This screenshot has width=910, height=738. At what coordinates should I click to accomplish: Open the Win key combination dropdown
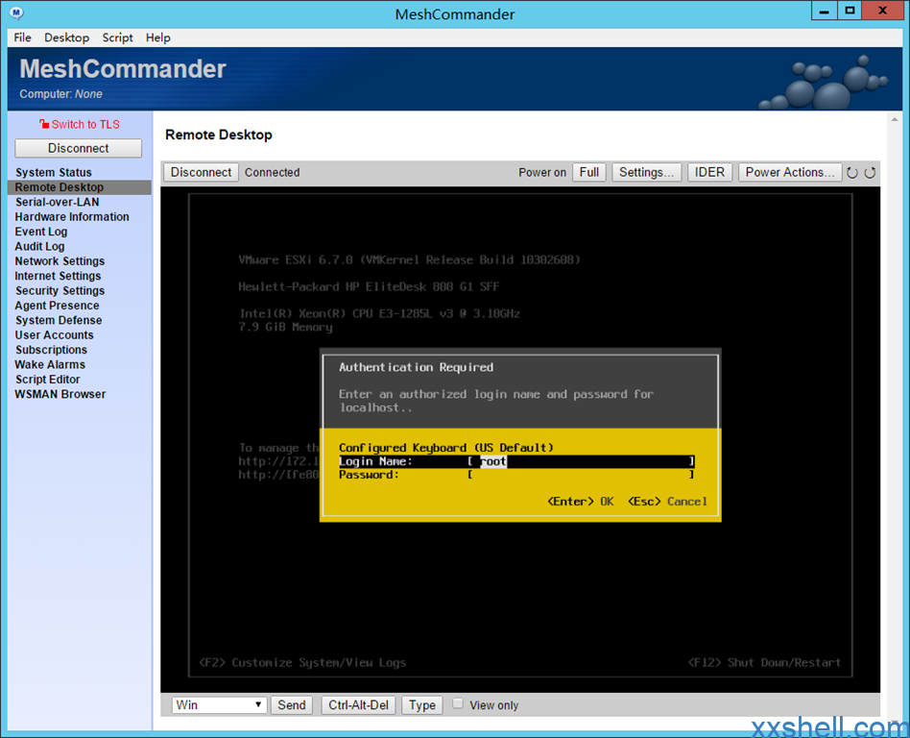pos(220,705)
